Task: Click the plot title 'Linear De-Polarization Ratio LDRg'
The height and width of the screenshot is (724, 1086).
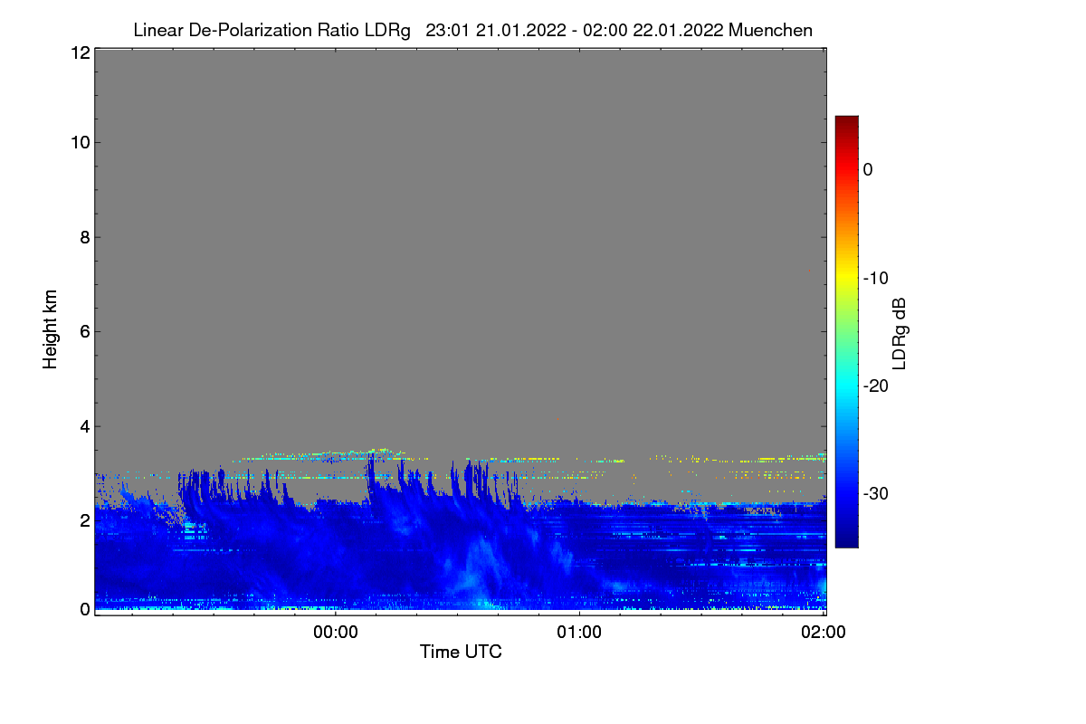Action: tap(271, 31)
